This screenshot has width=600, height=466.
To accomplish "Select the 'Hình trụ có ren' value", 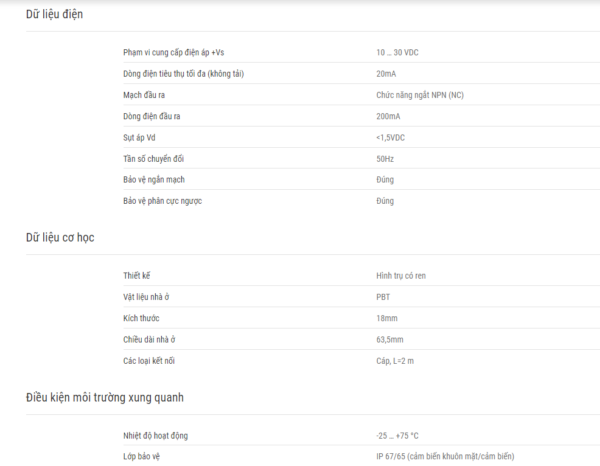I will coord(401,276).
